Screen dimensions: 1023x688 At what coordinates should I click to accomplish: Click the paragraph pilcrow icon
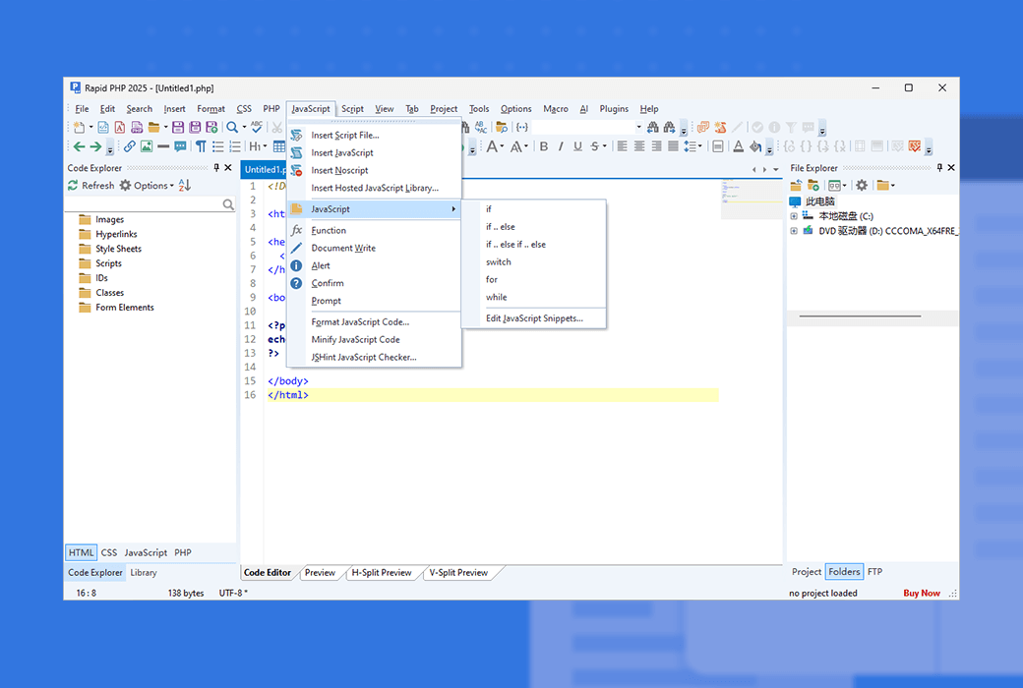[x=201, y=146]
